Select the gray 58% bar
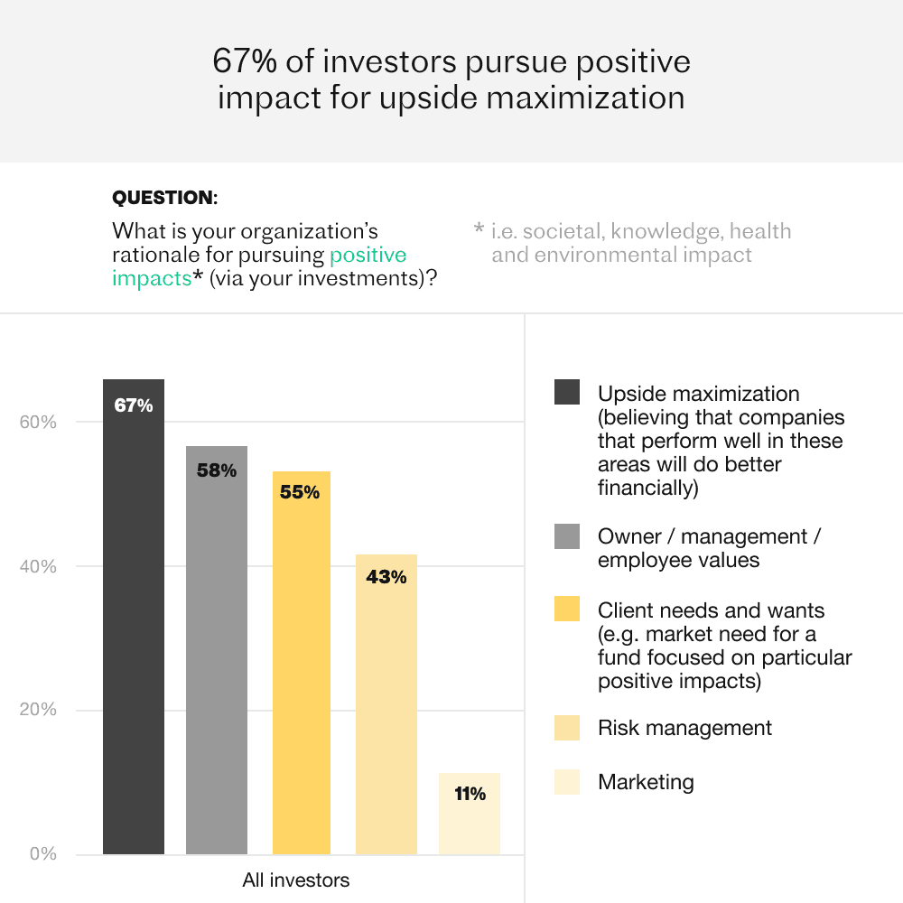This screenshot has height=903, width=903. [x=217, y=649]
